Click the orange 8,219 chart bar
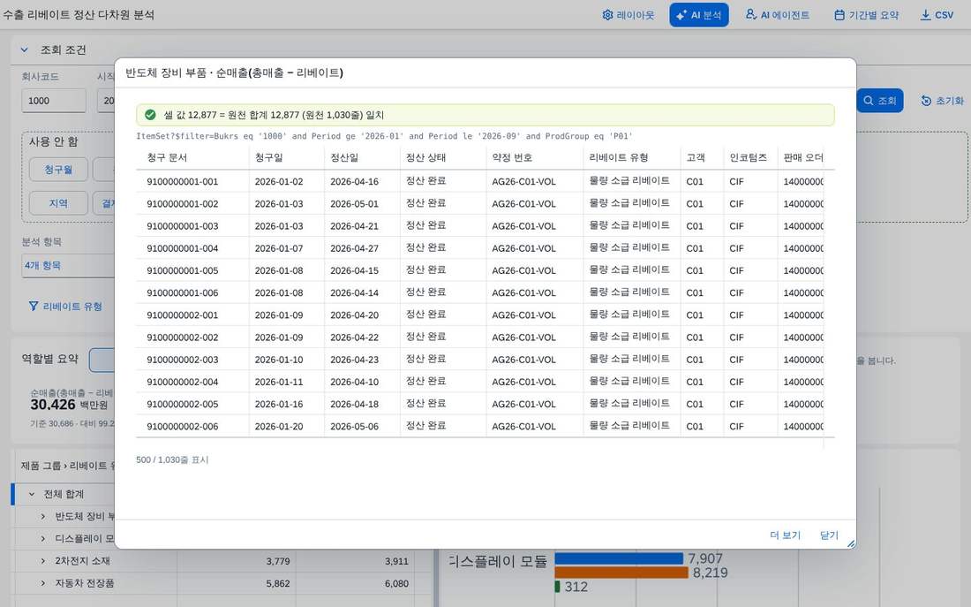Image resolution: width=971 pixels, height=607 pixels. coord(621,573)
